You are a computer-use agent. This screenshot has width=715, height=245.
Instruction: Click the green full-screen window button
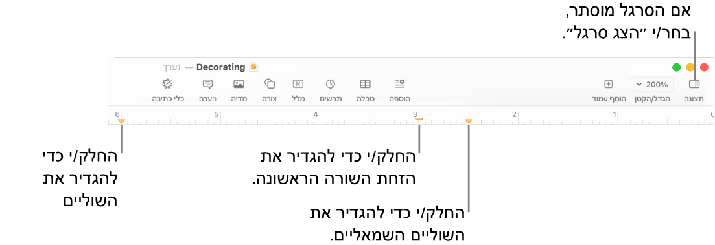(677, 67)
